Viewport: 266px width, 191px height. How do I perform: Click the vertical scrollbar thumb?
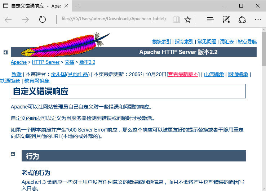[x=264, y=49]
